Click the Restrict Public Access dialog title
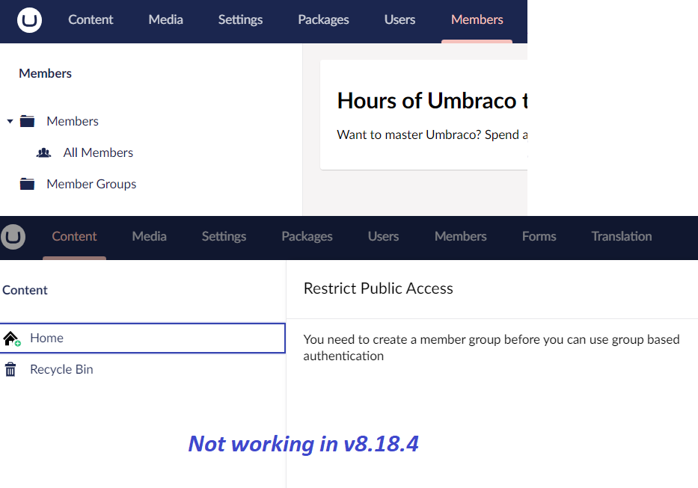 point(379,288)
